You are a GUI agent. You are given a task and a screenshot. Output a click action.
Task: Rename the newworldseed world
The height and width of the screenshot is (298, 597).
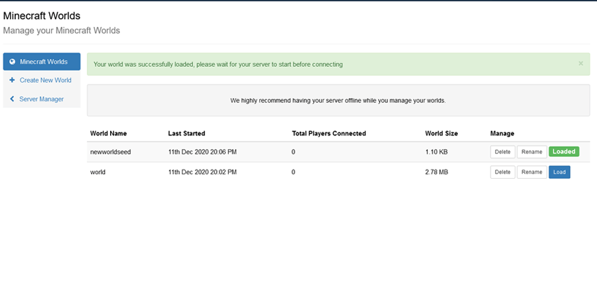coord(532,152)
